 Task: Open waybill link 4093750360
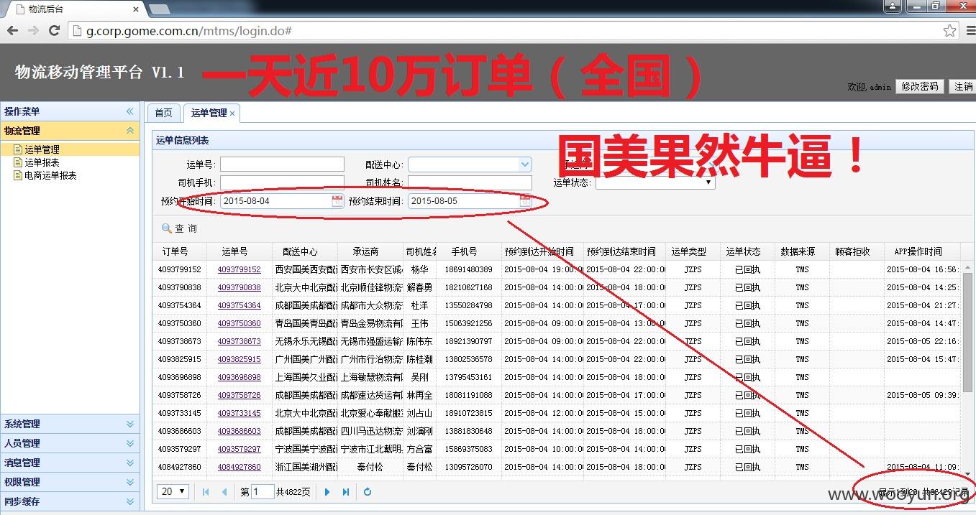(x=240, y=323)
